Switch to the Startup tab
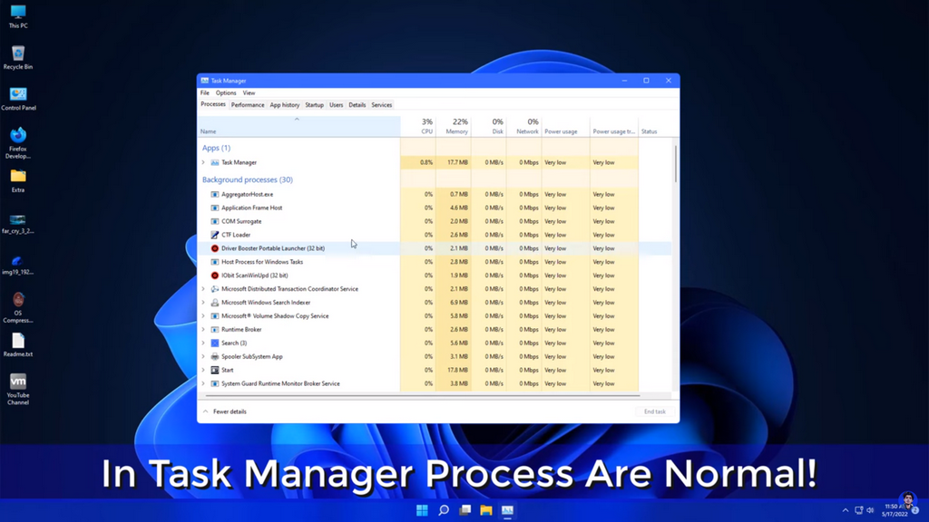The image size is (929, 522). tap(314, 105)
